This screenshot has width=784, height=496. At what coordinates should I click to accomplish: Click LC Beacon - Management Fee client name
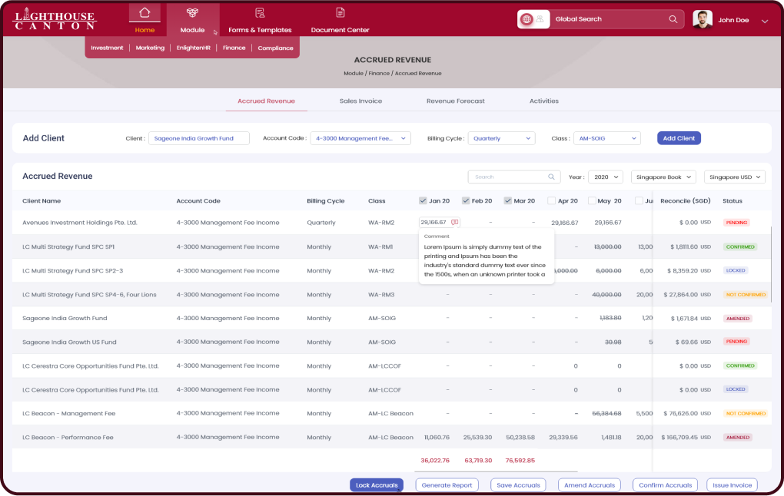tap(69, 414)
